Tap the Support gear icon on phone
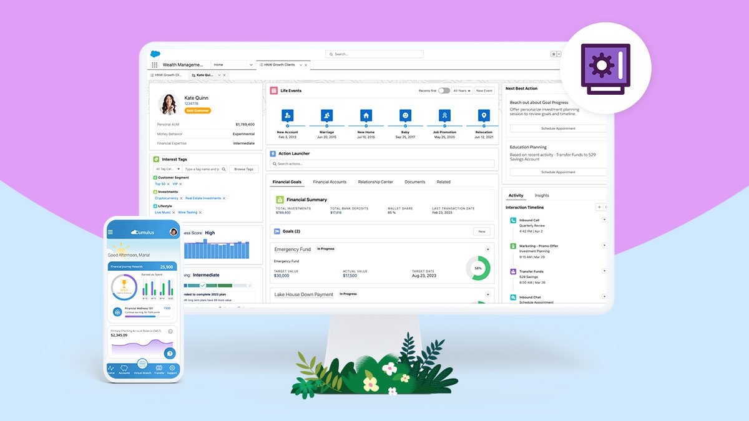The width and height of the screenshot is (749, 421). coord(172,367)
